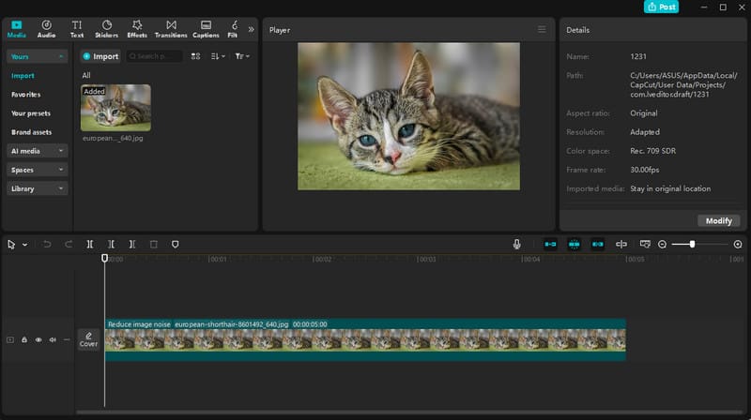Choose the Select cursor tool
The width and height of the screenshot is (751, 420).
[11, 245]
